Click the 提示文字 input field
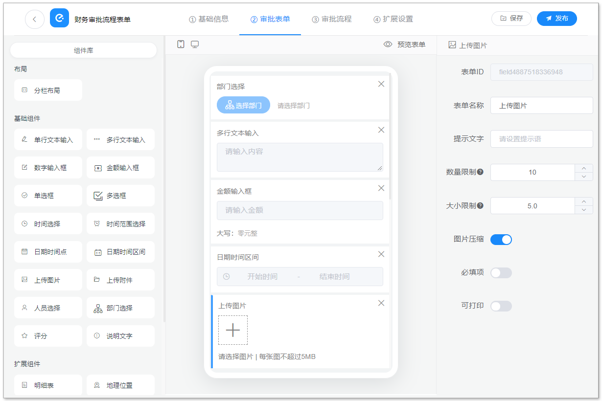Image resolution: width=602 pixels, height=401 pixels. [541, 139]
